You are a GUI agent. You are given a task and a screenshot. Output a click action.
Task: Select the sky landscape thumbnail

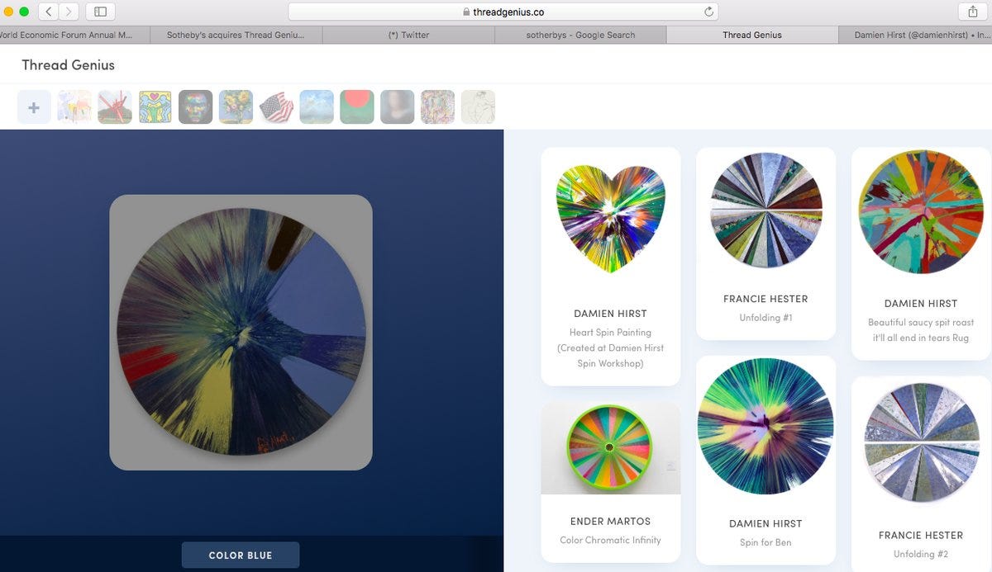(x=317, y=107)
